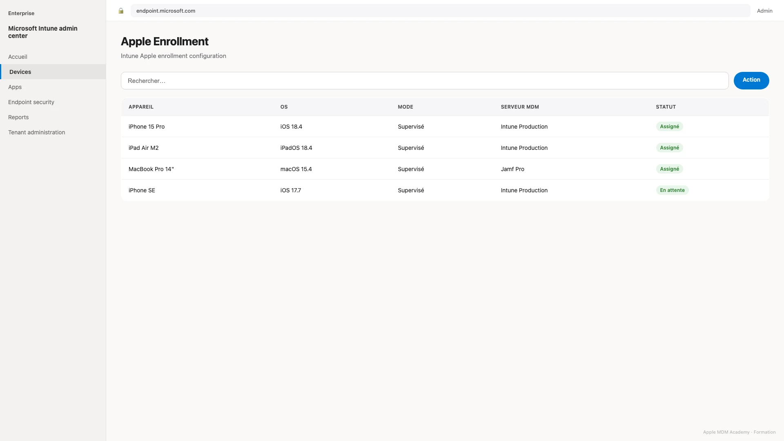Image resolution: width=784 pixels, height=441 pixels.
Task: Click the lock icon beside the URL
Action: (x=121, y=11)
